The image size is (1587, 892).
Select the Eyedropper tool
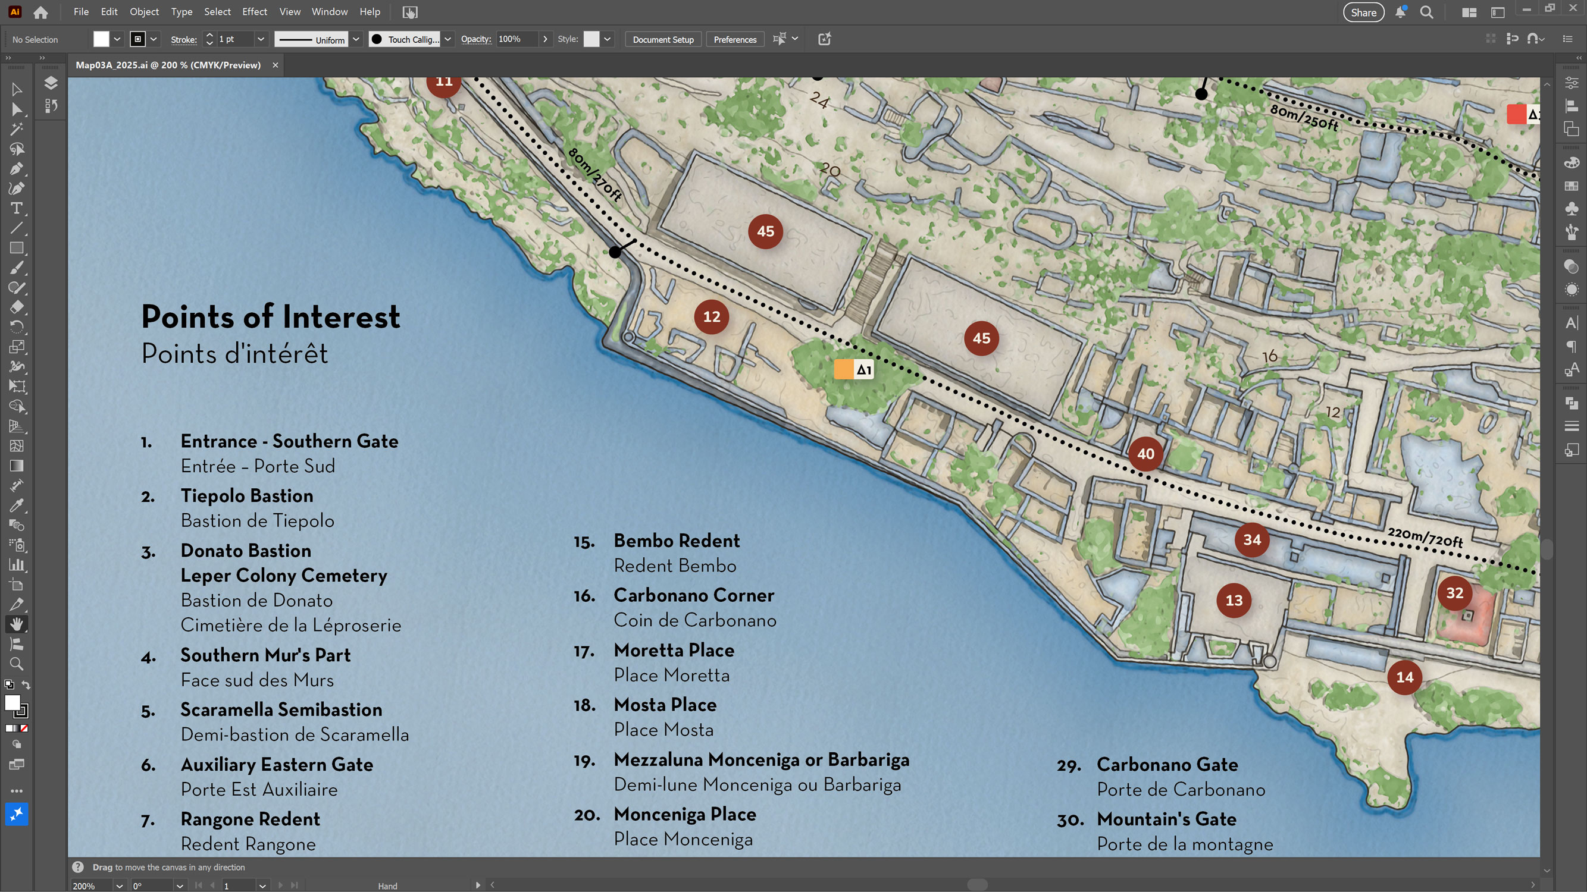point(17,506)
